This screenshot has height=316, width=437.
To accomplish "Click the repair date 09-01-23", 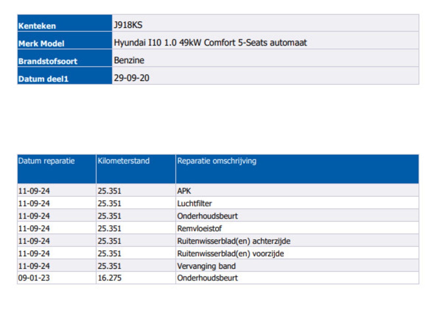I will tap(34, 278).
